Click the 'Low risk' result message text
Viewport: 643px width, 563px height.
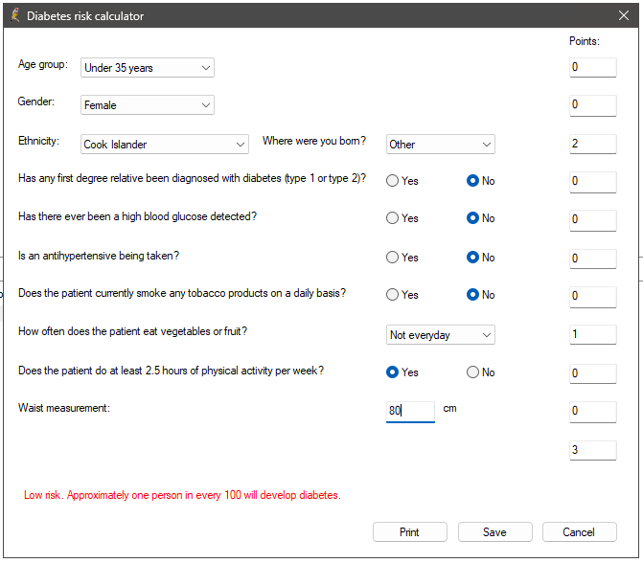(x=182, y=495)
